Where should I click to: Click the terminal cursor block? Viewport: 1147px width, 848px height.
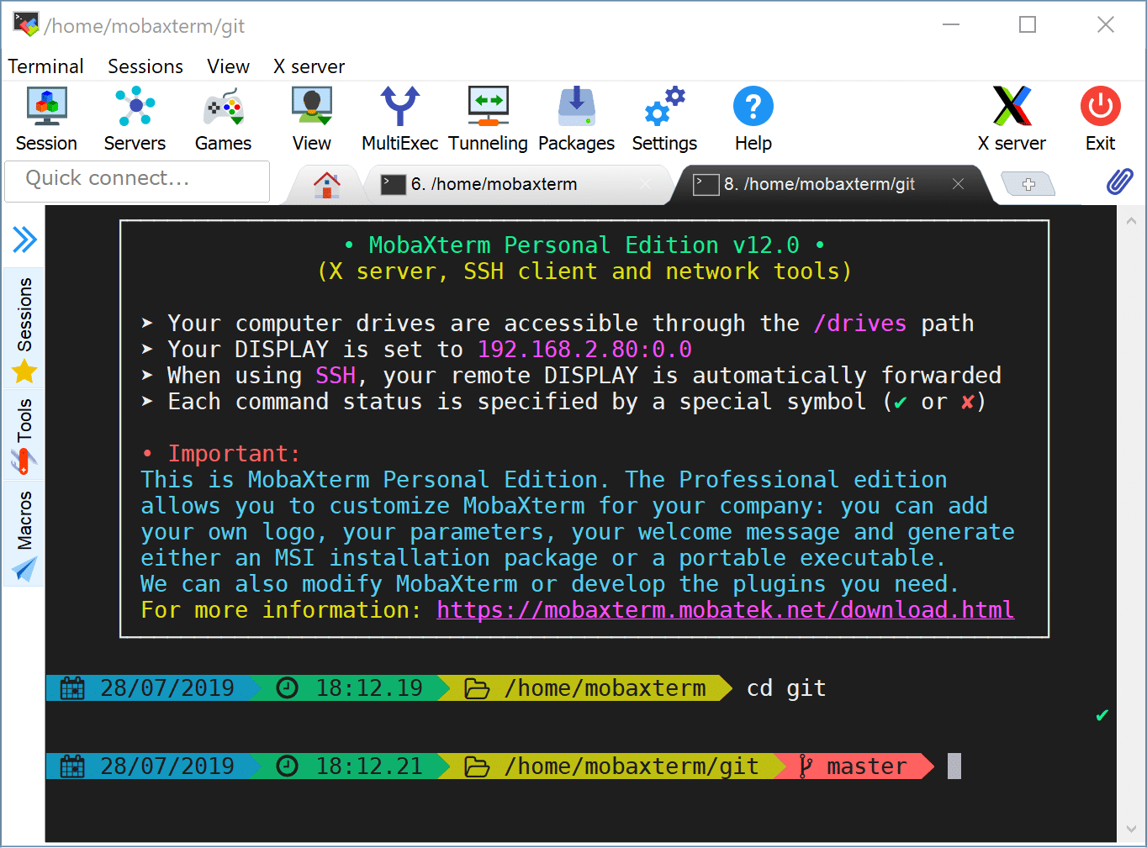(x=954, y=766)
